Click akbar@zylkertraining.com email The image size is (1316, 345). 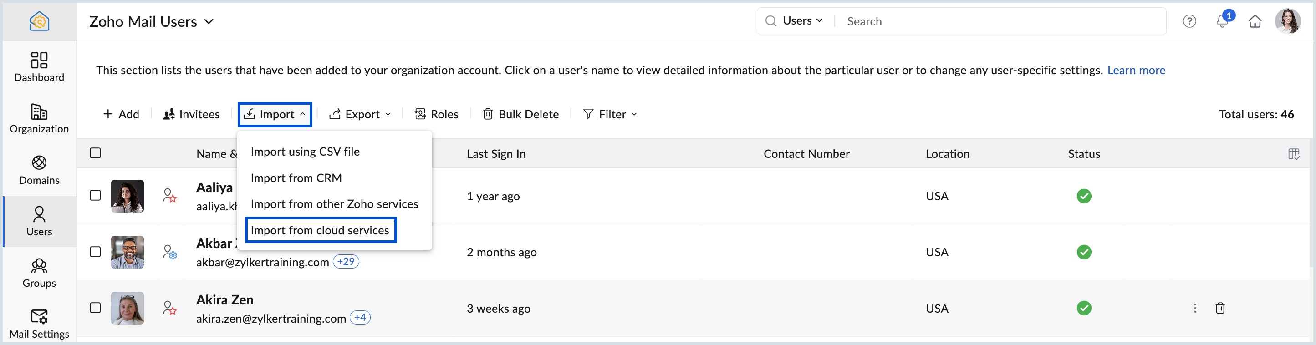[262, 262]
